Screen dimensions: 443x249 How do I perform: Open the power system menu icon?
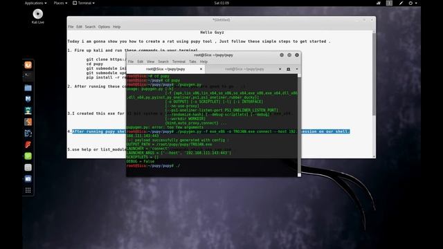tap(413, 3)
